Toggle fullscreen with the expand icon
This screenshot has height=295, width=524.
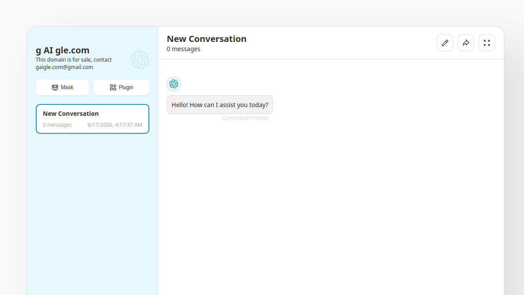(x=487, y=43)
